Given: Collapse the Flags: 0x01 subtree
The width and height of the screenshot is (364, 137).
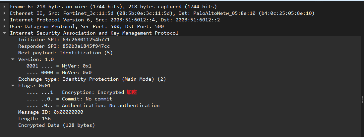Looking at the screenshot, I should tap(13, 86).
